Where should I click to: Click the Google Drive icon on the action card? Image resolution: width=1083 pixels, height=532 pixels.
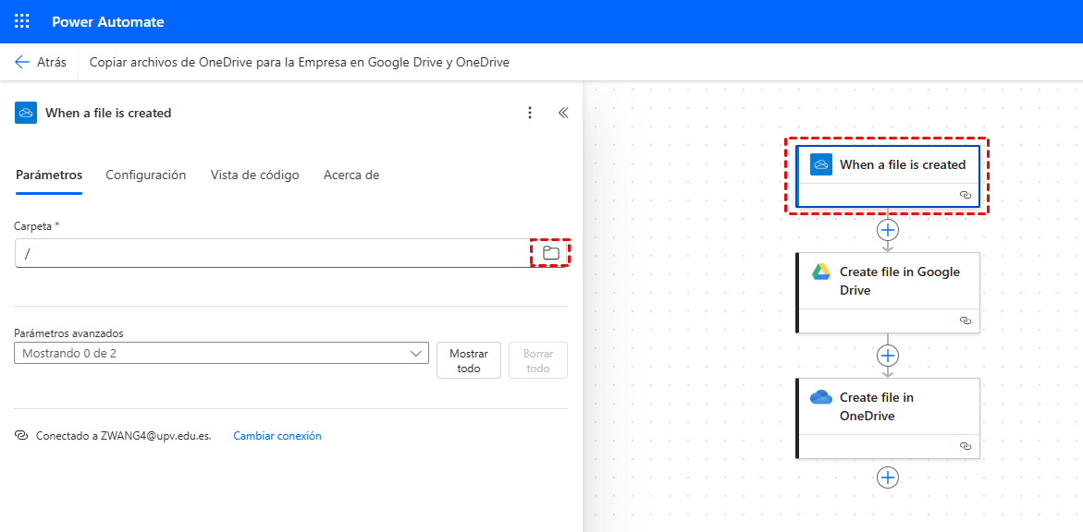pyautogui.click(x=821, y=272)
